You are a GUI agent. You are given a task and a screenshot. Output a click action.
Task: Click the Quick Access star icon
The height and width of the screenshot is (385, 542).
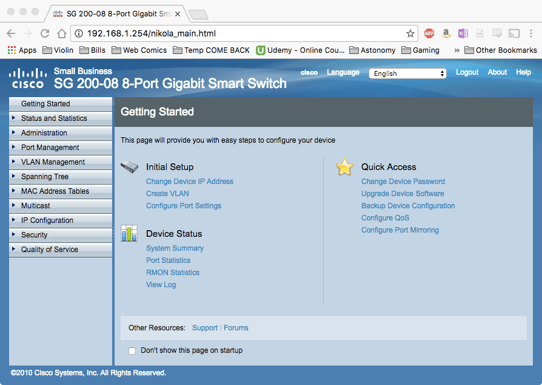pyautogui.click(x=344, y=167)
